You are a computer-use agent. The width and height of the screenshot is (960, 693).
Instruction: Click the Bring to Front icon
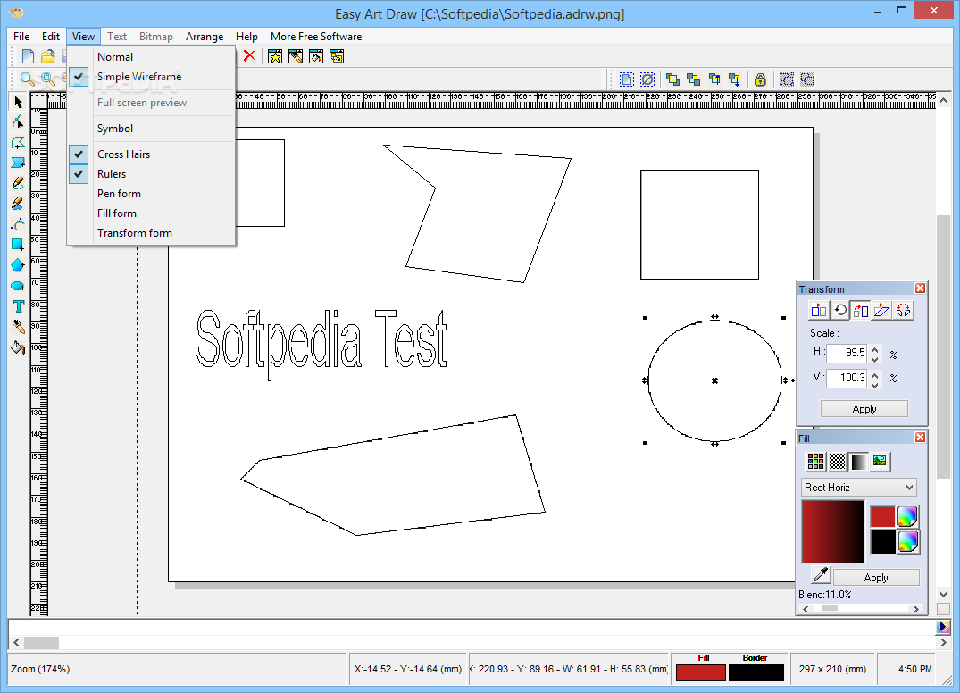click(x=672, y=79)
